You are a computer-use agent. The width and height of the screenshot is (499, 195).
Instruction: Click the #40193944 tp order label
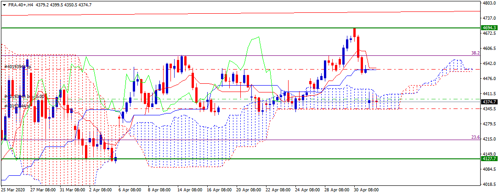click(x=17, y=67)
